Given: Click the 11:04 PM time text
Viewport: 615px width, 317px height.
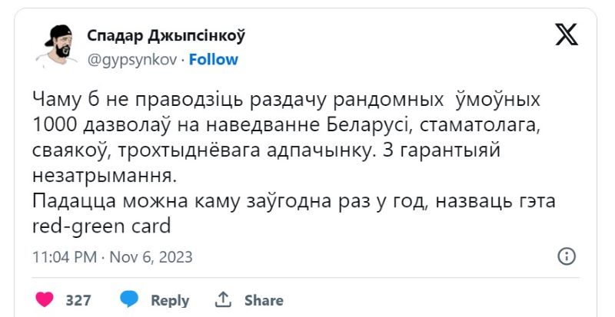Looking at the screenshot, I should [65, 256].
